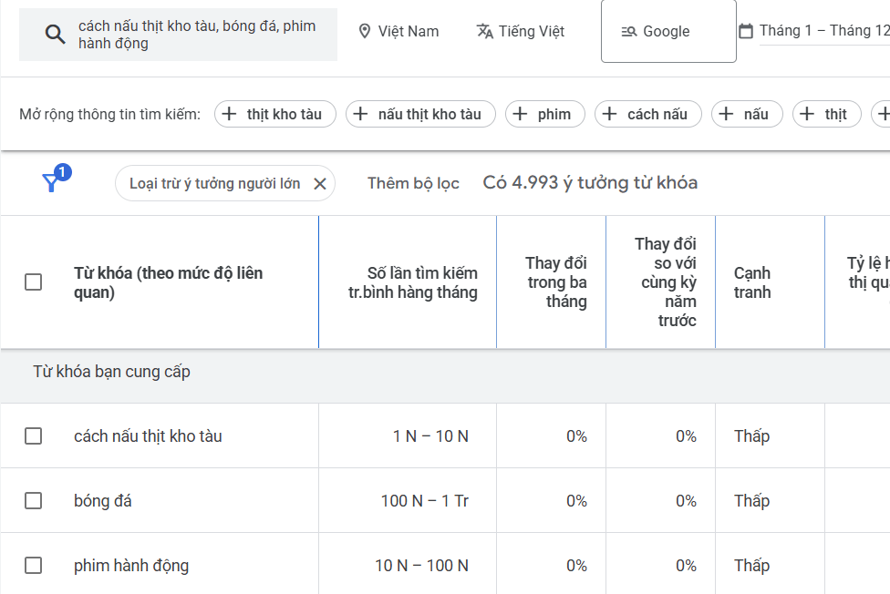890x594 pixels.
Task: Click the Tiếng Việt language translate icon
Action: [485, 31]
